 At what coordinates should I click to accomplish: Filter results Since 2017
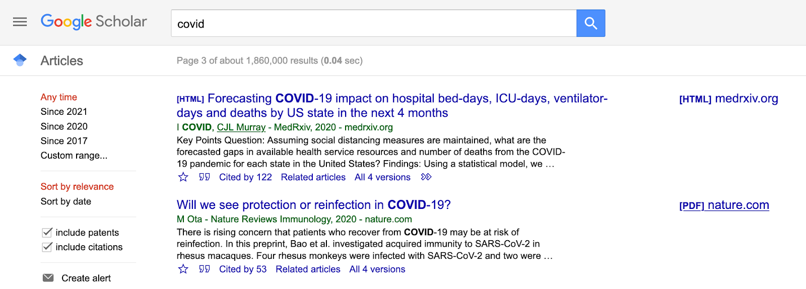(64, 141)
